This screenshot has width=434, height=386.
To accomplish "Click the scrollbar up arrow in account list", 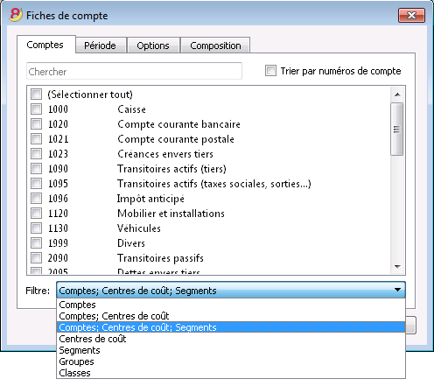I will (397, 95).
